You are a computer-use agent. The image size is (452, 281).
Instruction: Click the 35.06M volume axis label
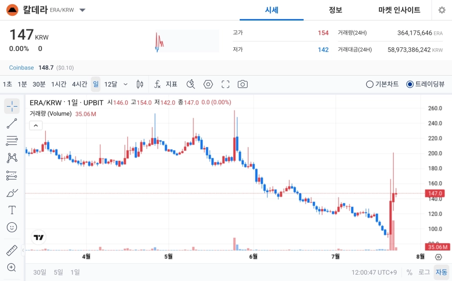pos(437,247)
